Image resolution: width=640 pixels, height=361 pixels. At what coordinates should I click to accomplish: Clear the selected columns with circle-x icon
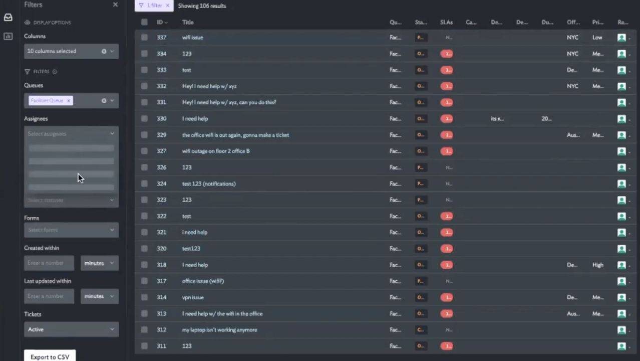pos(104,51)
